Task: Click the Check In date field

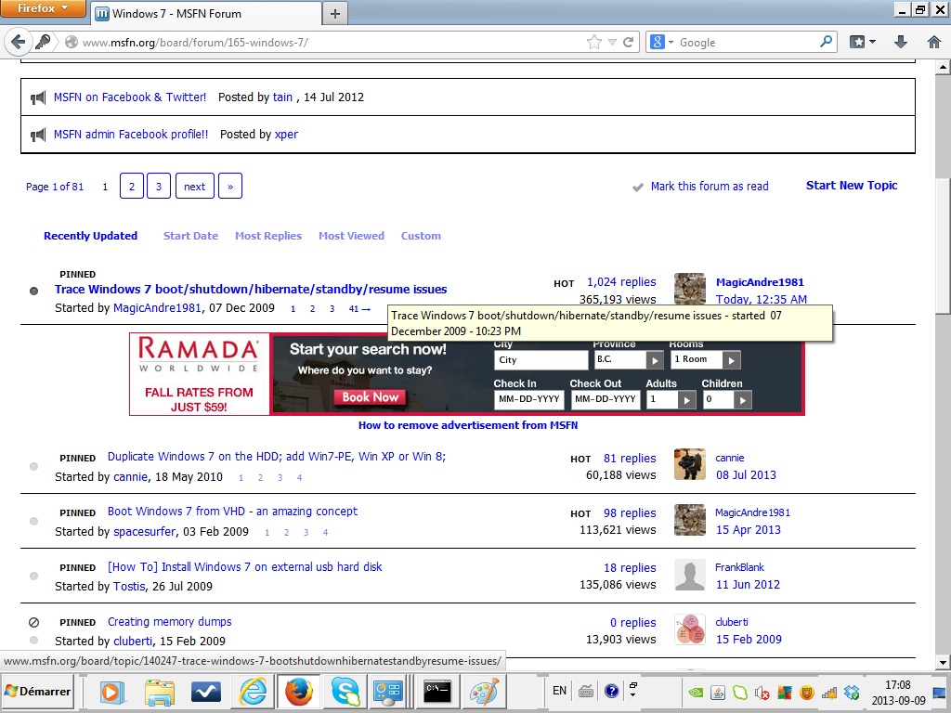Action: [528, 399]
